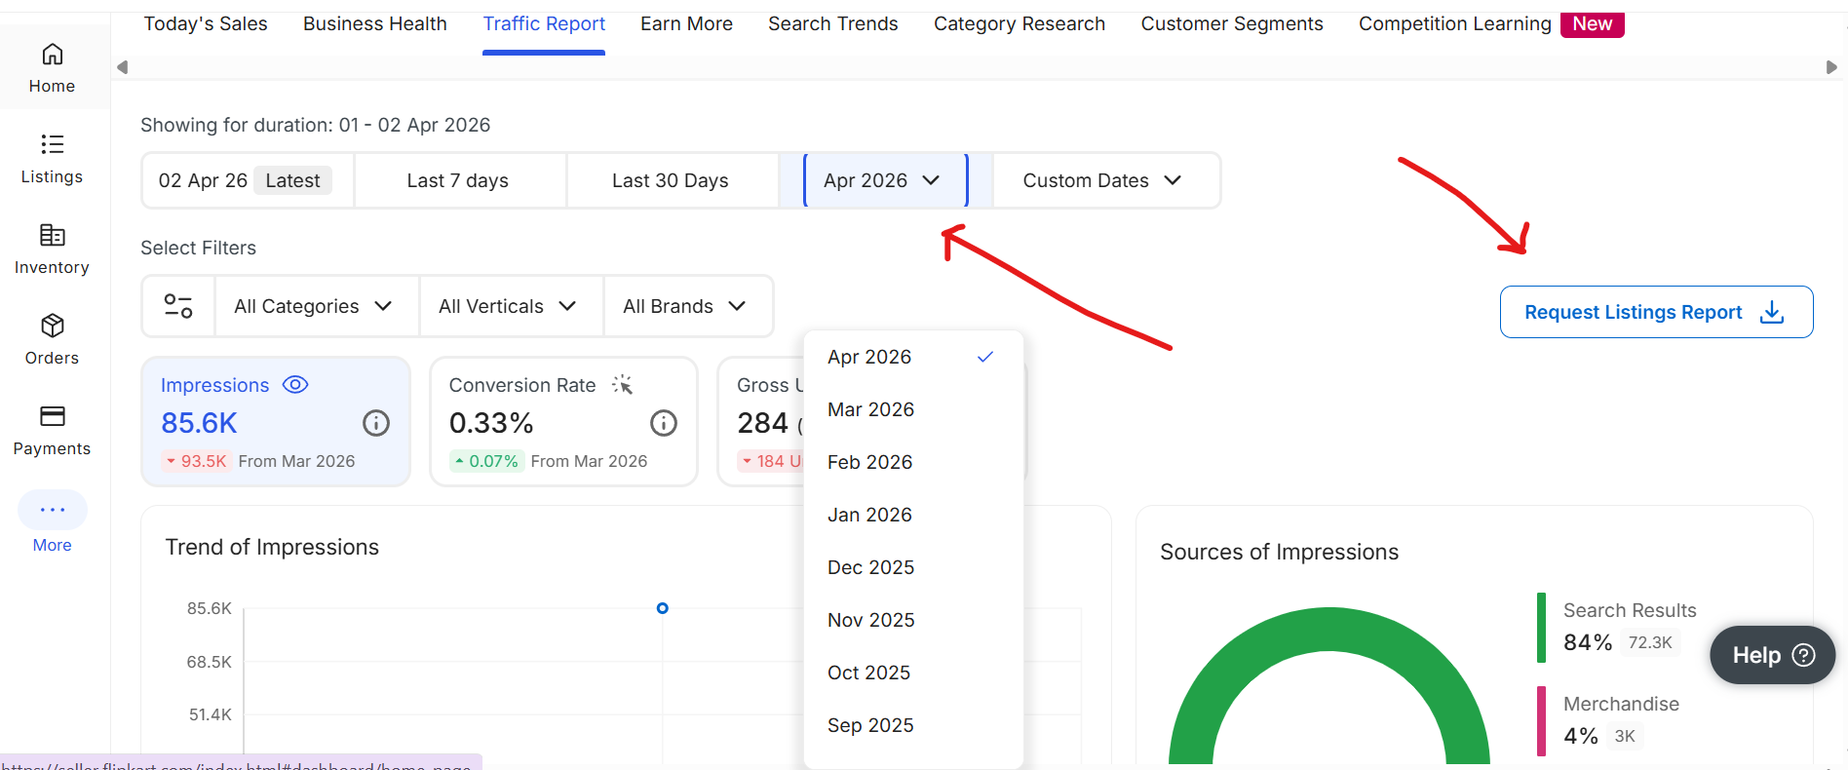This screenshot has height=770, width=1848.
Task: Open the Help button
Action: [1772, 655]
